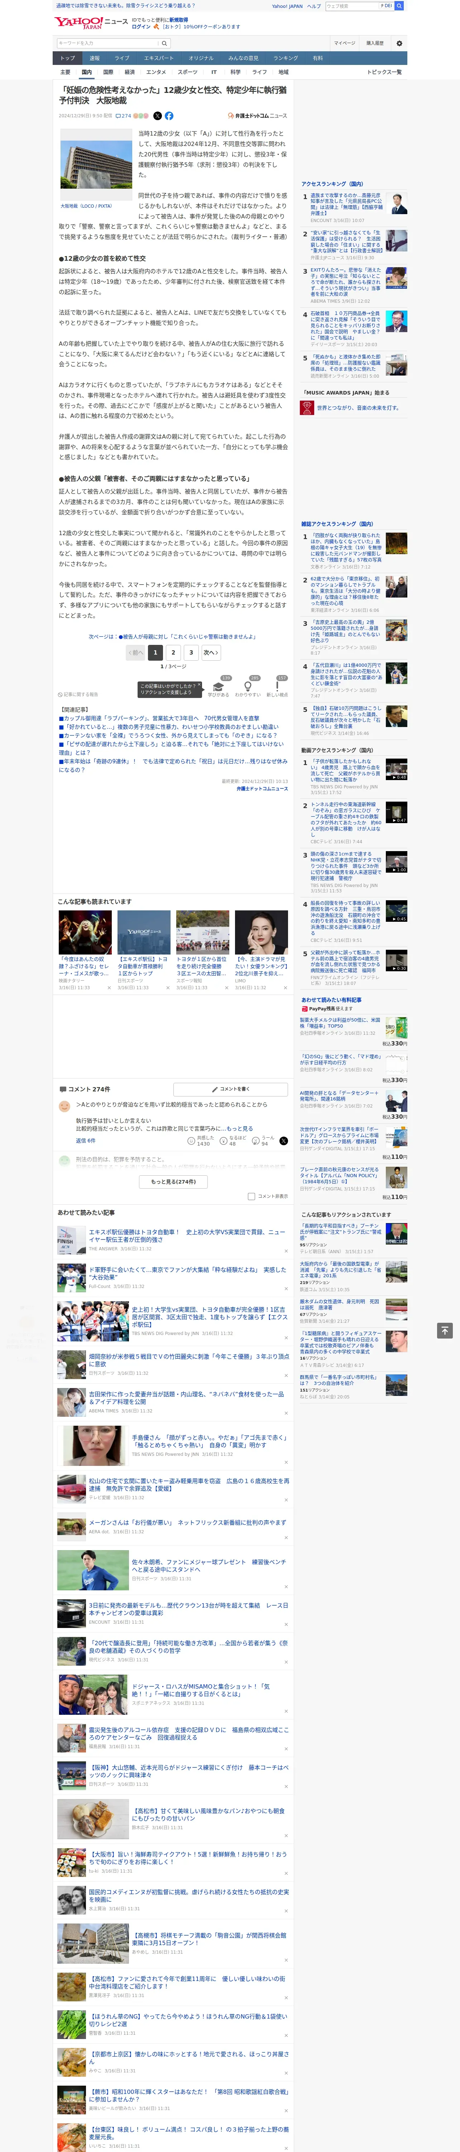
Task: Share the article on Facebook
Action: point(169,116)
